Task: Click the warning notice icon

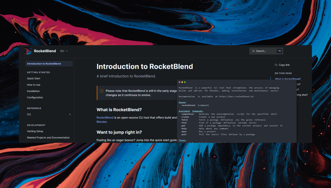Action: pos(101,91)
